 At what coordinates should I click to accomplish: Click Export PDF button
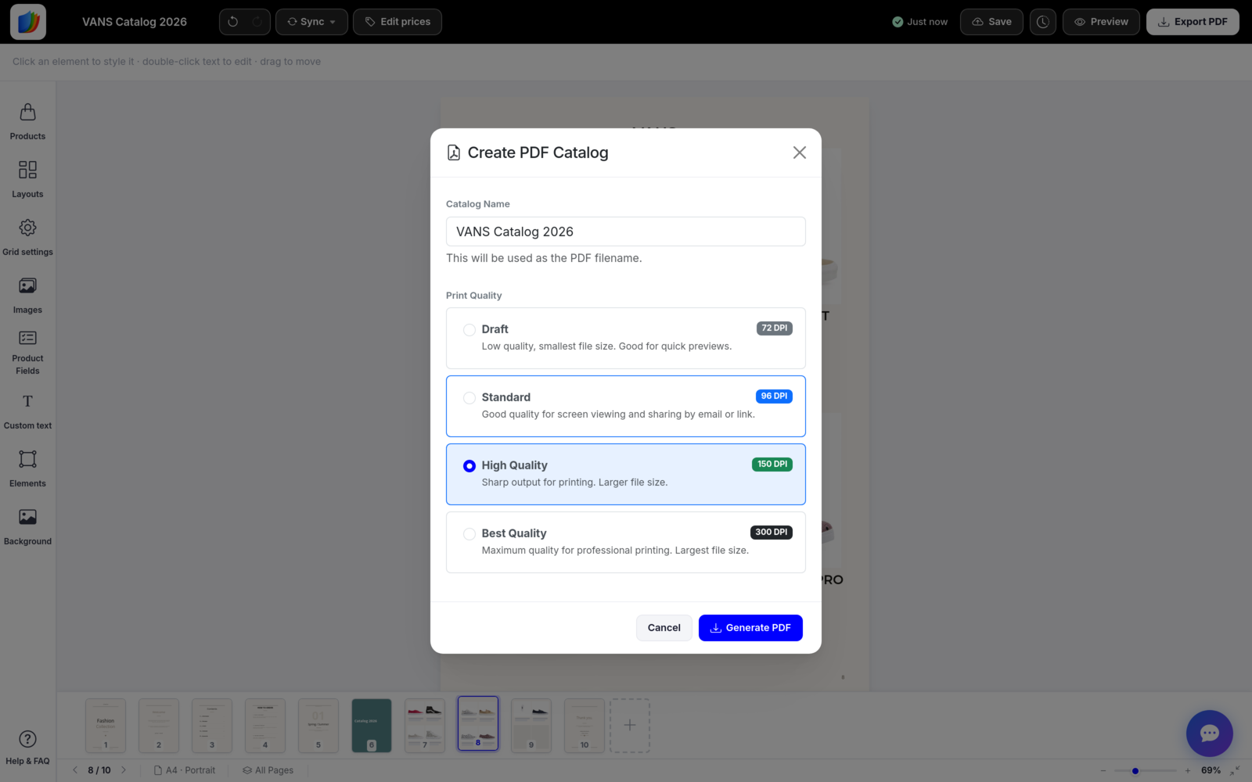(x=1193, y=22)
